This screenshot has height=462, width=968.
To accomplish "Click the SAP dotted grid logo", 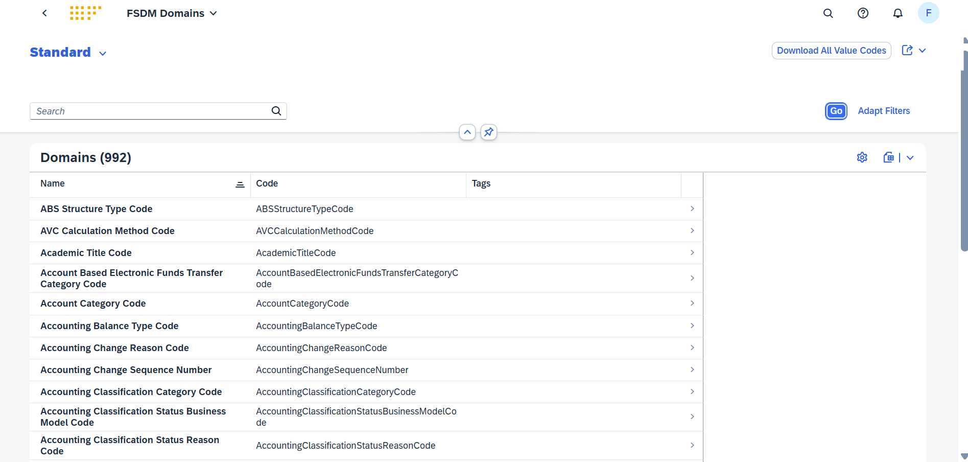I will pyautogui.click(x=85, y=13).
